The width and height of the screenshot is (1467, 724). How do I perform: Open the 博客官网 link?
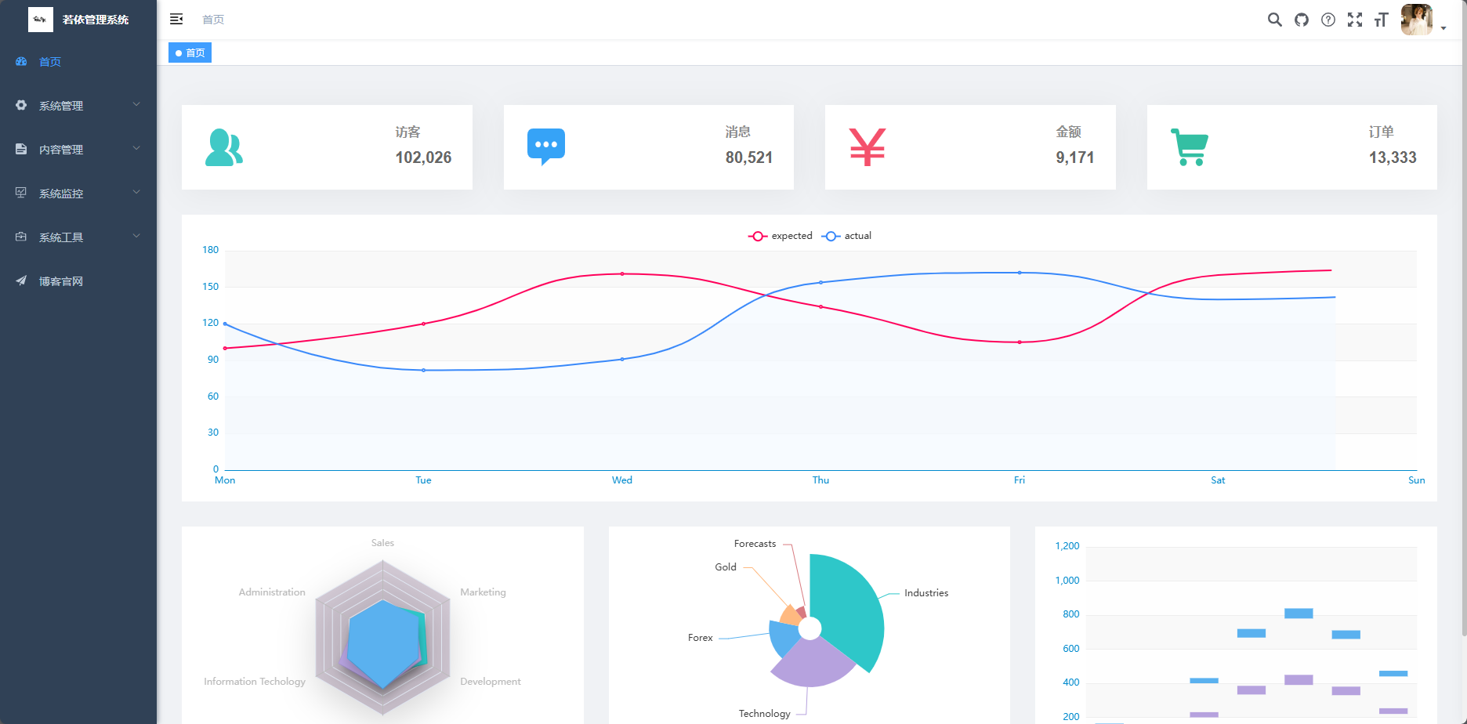tap(78, 281)
